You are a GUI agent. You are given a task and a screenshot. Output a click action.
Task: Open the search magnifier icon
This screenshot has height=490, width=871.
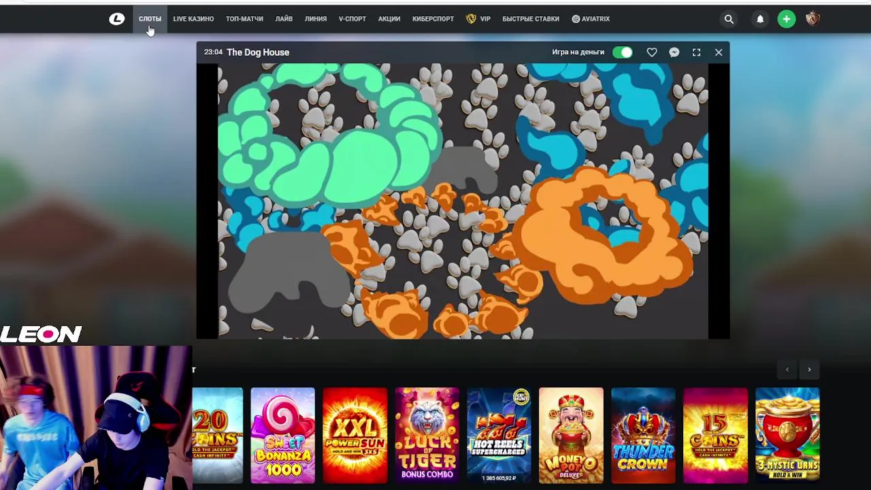point(729,19)
